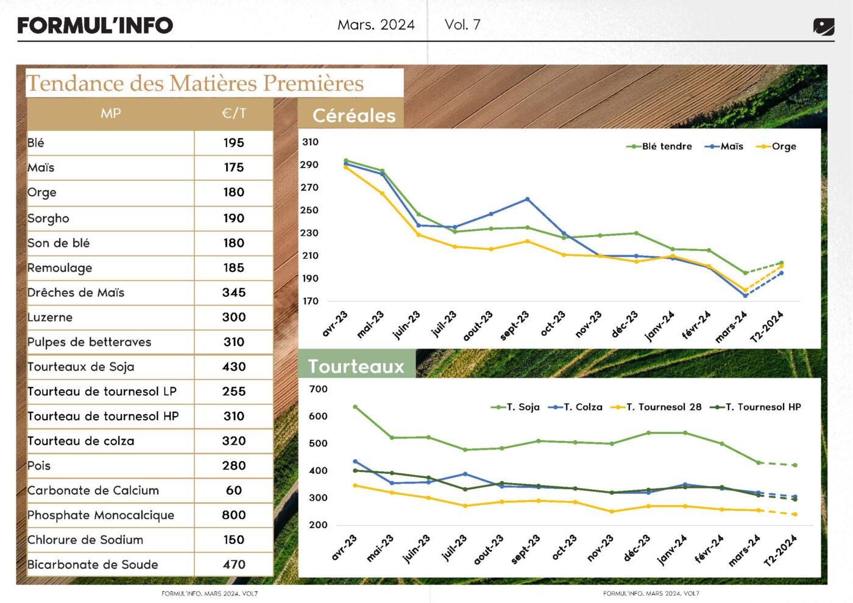Click the 700 axis label in Tourteaux chart
The width and height of the screenshot is (853, 603).
coord(318,389)
